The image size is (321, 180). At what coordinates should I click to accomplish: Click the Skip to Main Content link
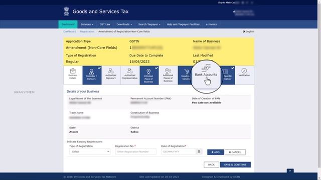point(228,2)
